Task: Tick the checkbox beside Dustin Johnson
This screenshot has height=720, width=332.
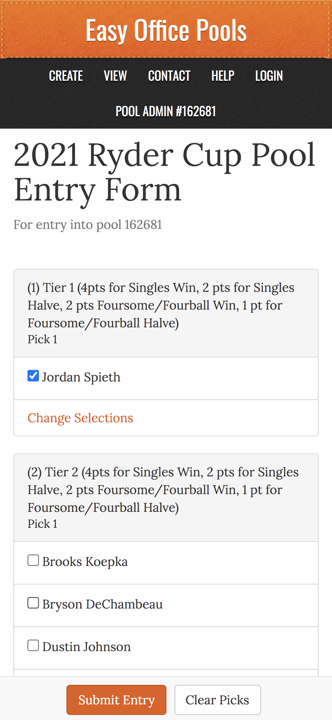Action: (x=33, y=645)
